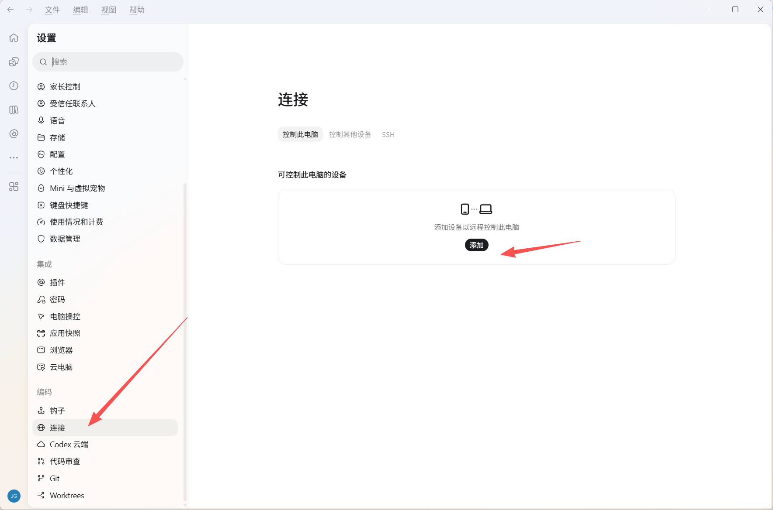
Task: Open 电脑操控 settings
Action: 105,316
